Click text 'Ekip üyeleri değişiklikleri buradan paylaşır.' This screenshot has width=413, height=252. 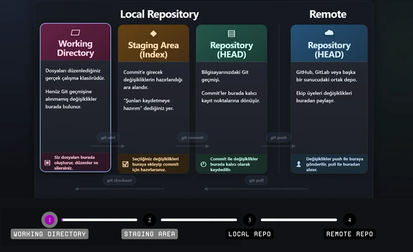point(324,97)
